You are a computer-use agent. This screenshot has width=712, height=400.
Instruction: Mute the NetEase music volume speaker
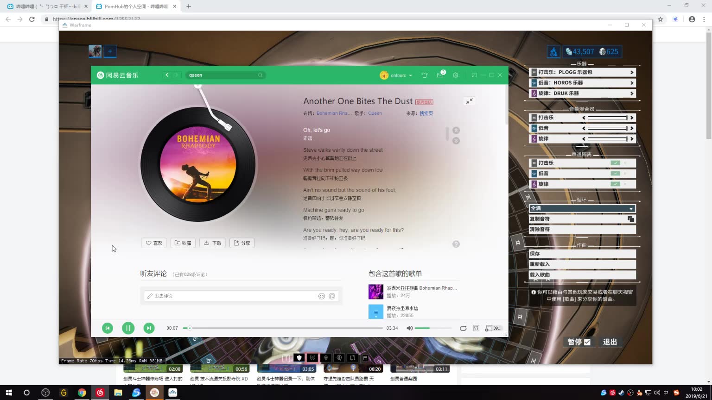click(409, 328)
